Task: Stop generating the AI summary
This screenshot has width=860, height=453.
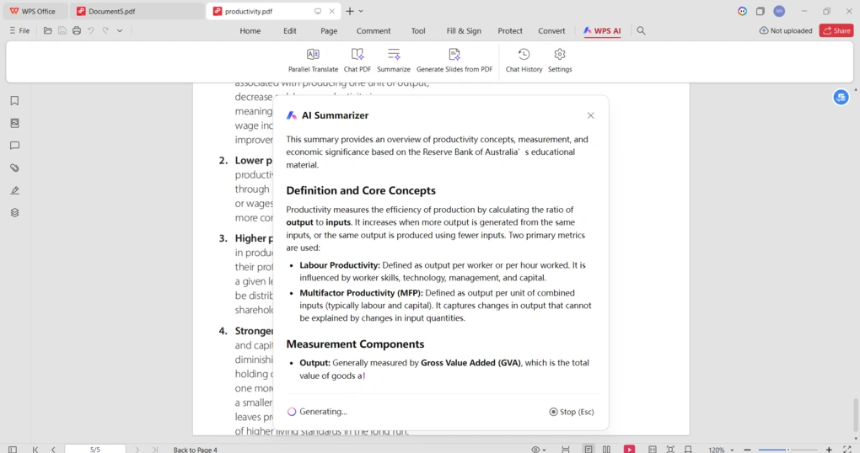Action: click(572, 412)
